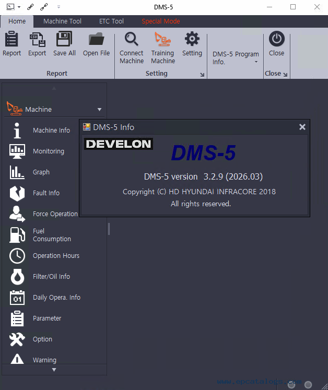Click the Close power icon

coord(276,39)
